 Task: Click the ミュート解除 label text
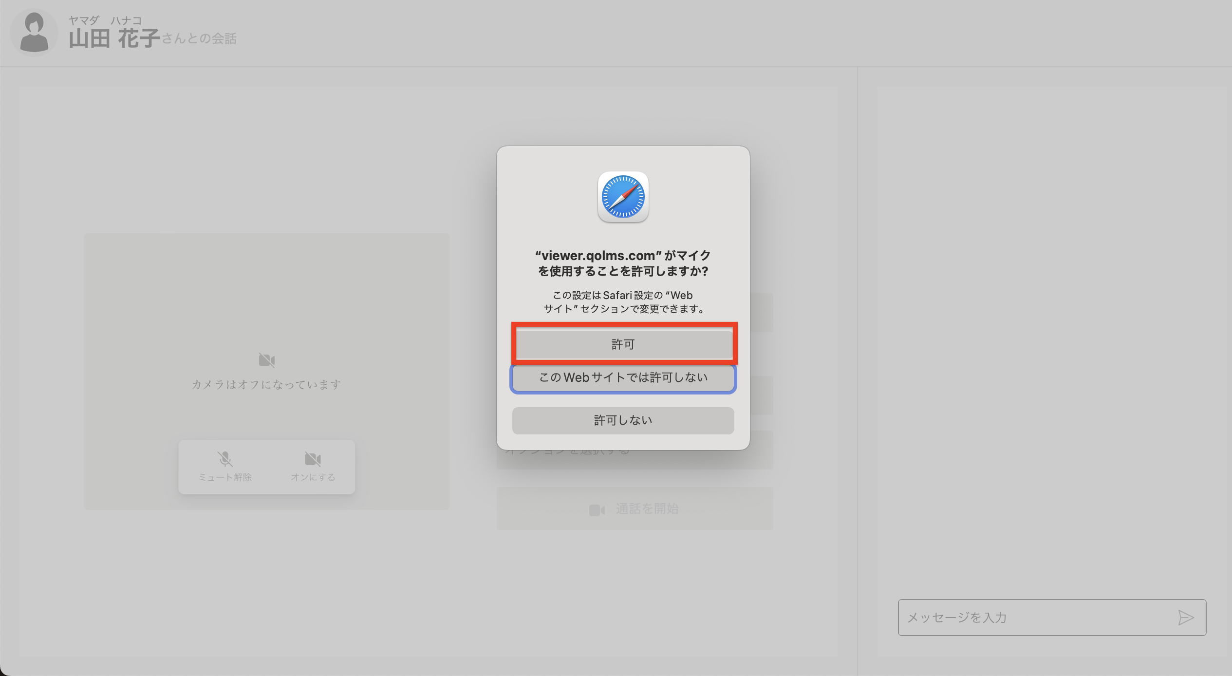225,477
